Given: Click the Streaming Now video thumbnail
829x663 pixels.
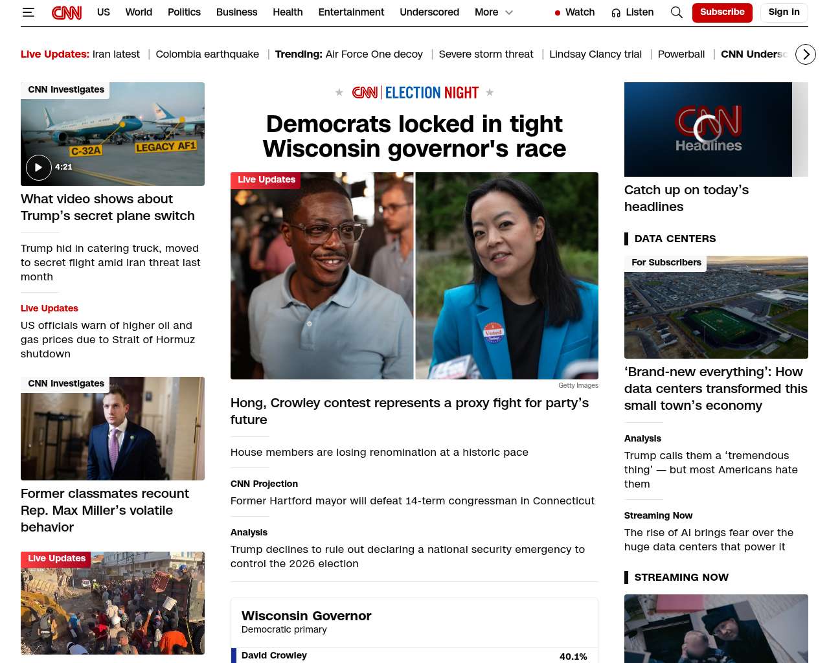Looking at the screenshot, I should (x=716, y=629).
